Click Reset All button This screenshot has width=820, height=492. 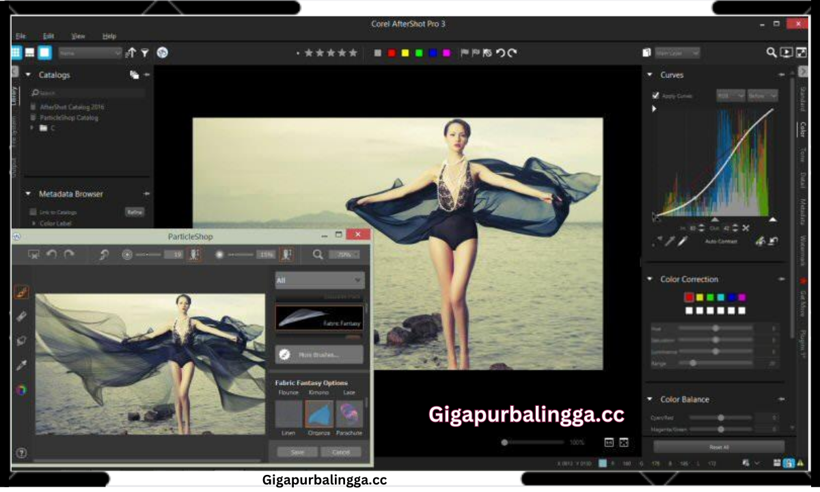tap(719, 447)
